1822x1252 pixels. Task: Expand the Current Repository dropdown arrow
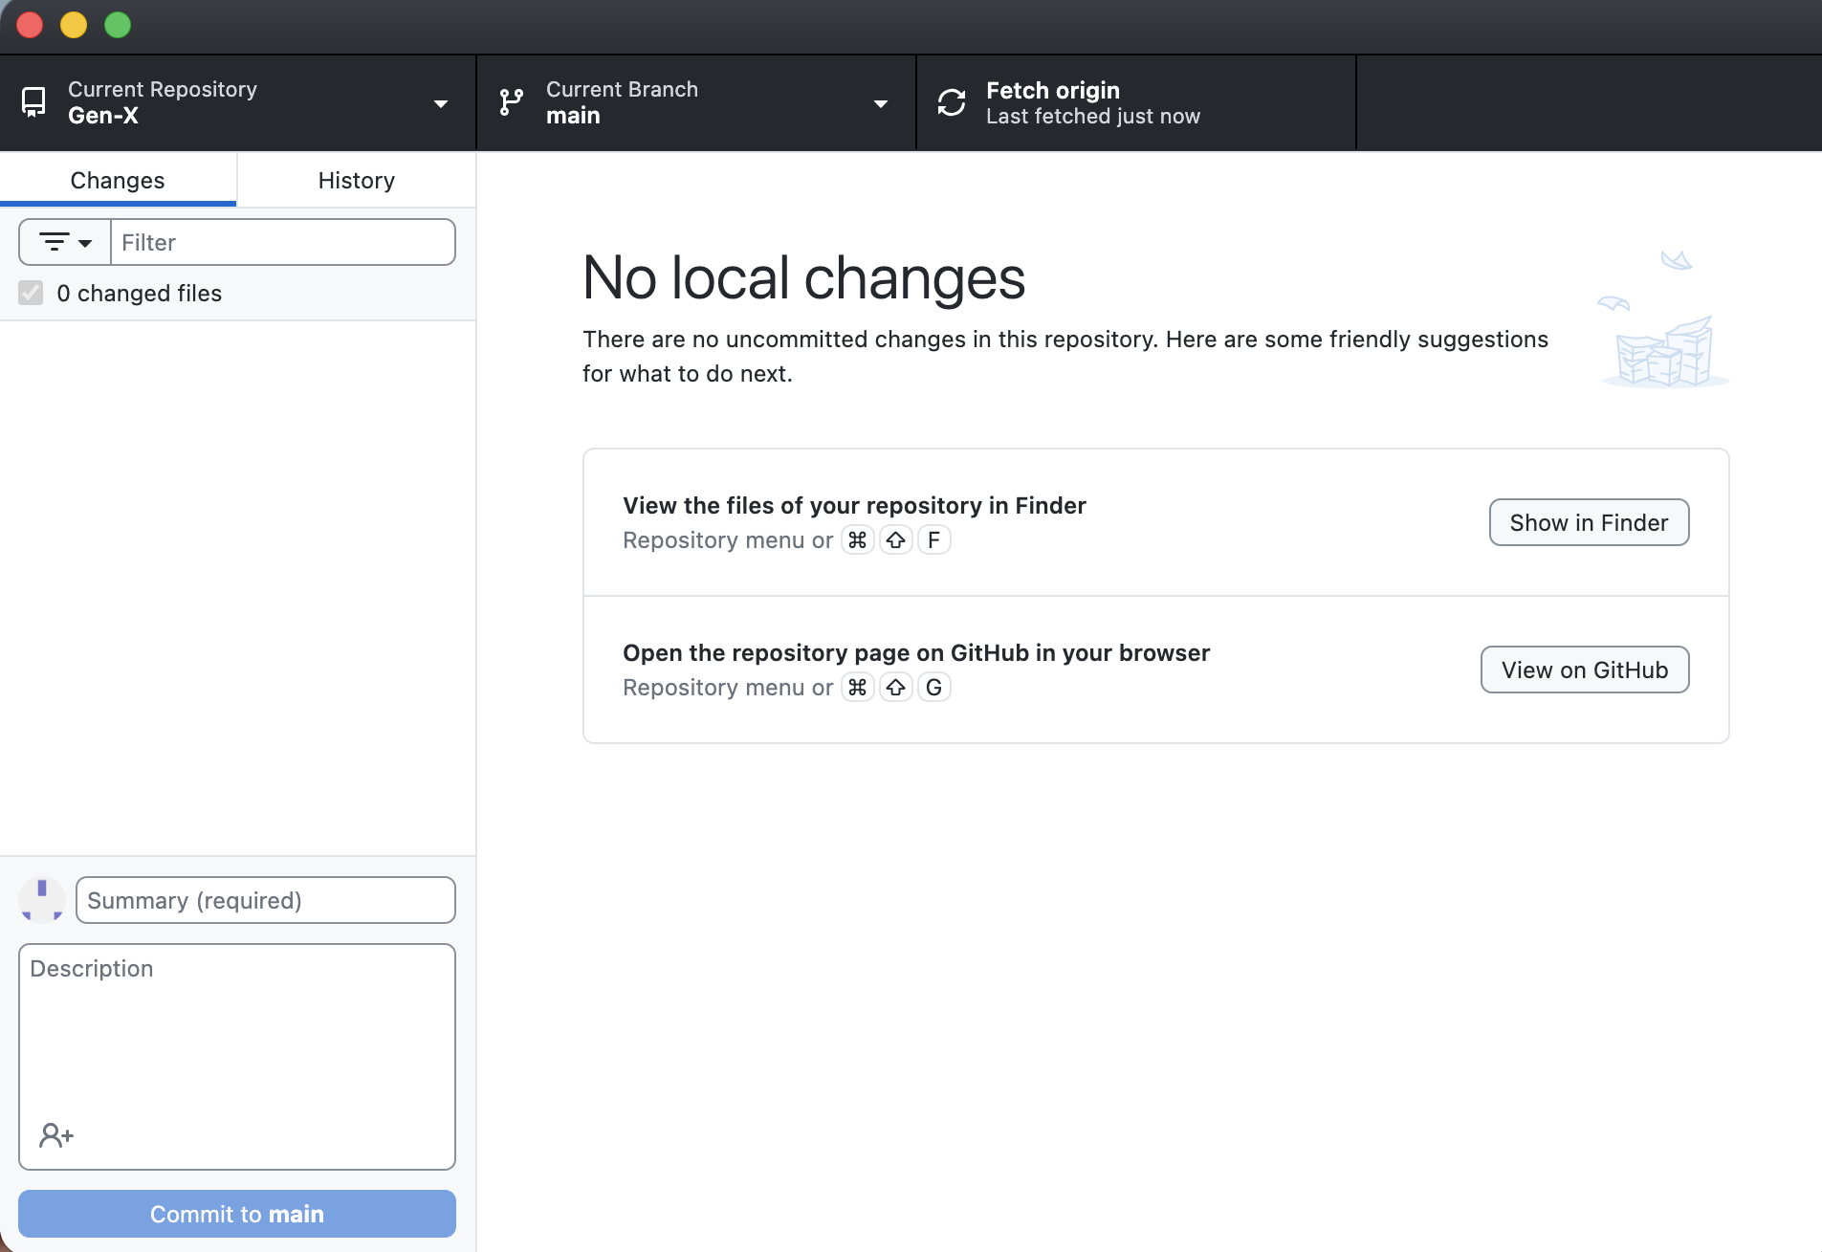tap(441, 103)
